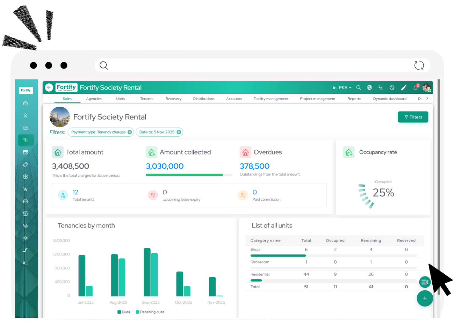Click the language translate icon

380,88
